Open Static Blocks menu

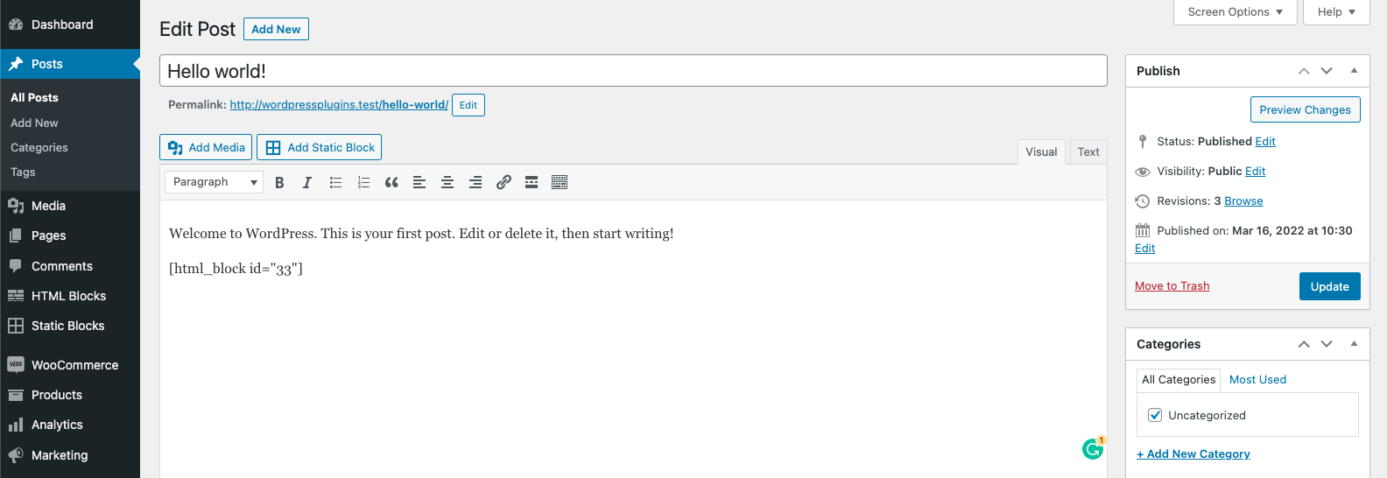coord(70,326)
